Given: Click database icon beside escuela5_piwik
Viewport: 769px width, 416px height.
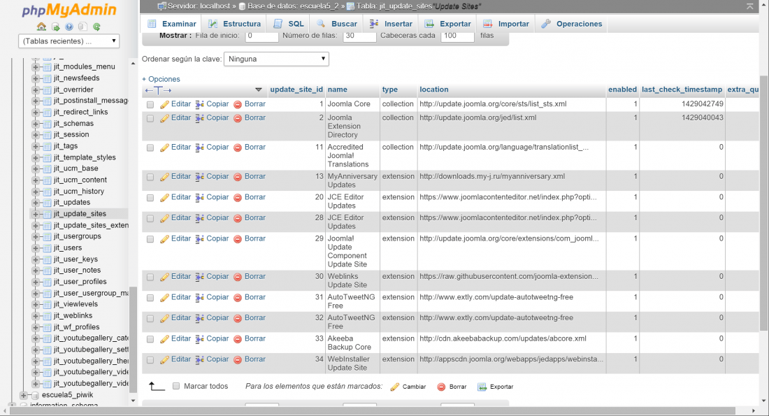Looking at the screenshot, I should pyautogui.click(x=35, y=395).
